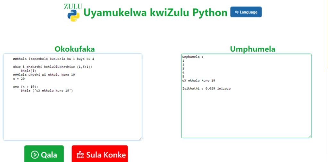The image size is (328, 162).
Task: Click the Okokufaka heading
Action: 75,49
